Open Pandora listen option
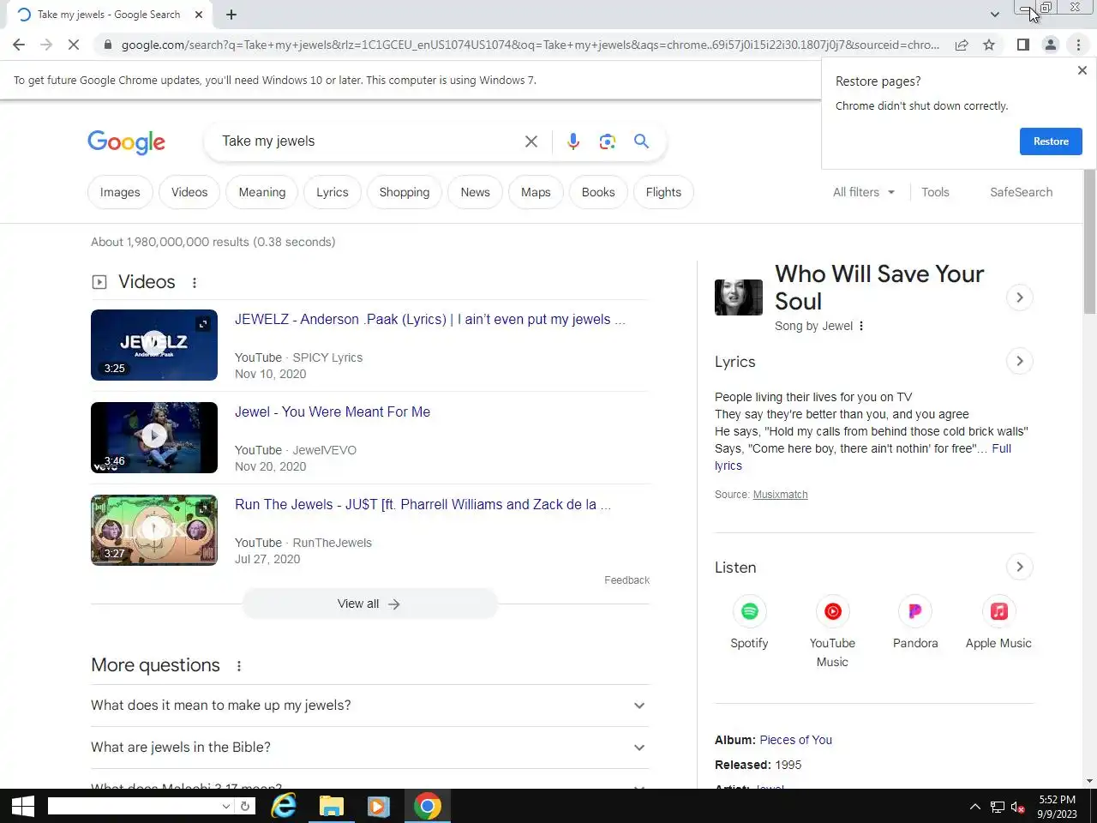The image size is (1097, 823). (915, 623)
